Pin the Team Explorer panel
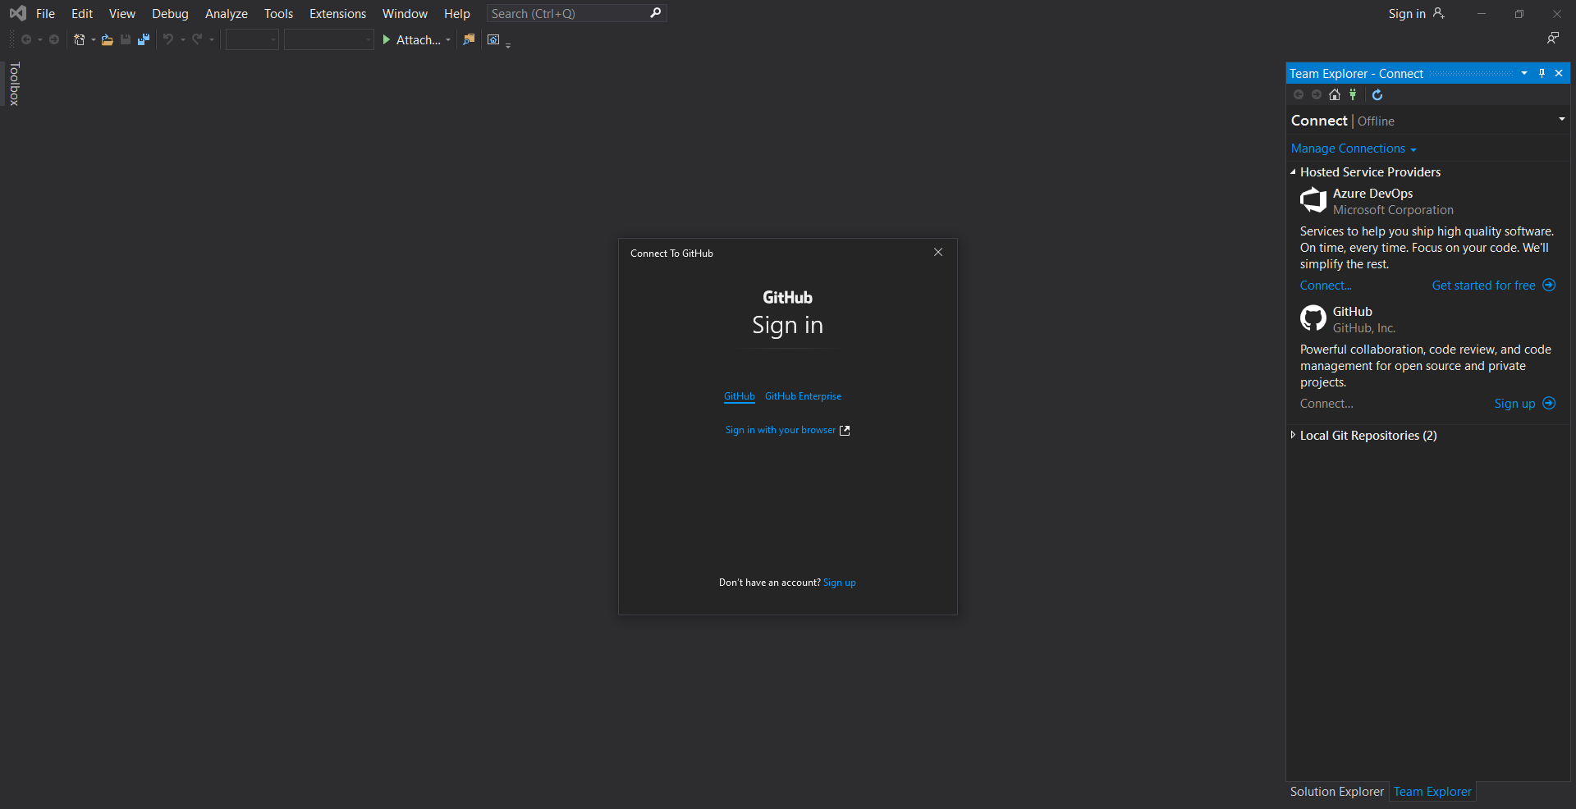The width and height of the screenshot is (1576, 809). pos(1542,73)
